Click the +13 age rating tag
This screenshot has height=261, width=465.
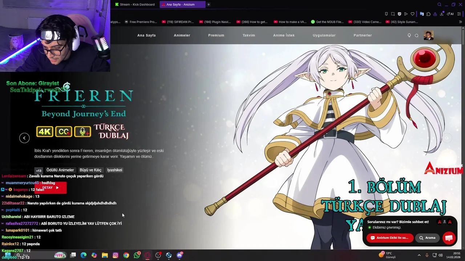[x=39, y=170]
